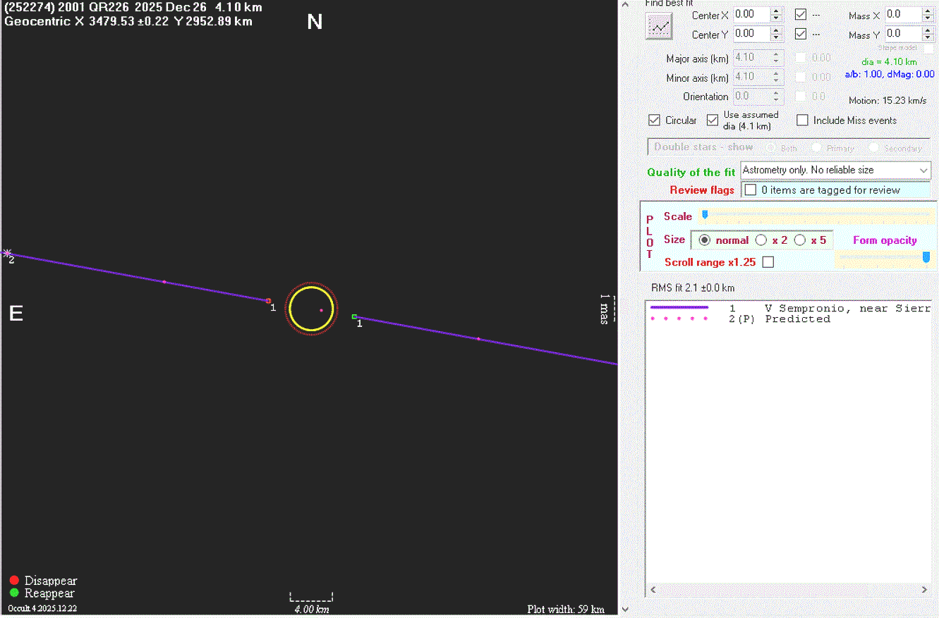939x618 pixels.
Task: Open the Quality of the fit dropdown
Action: pos(923,171)
